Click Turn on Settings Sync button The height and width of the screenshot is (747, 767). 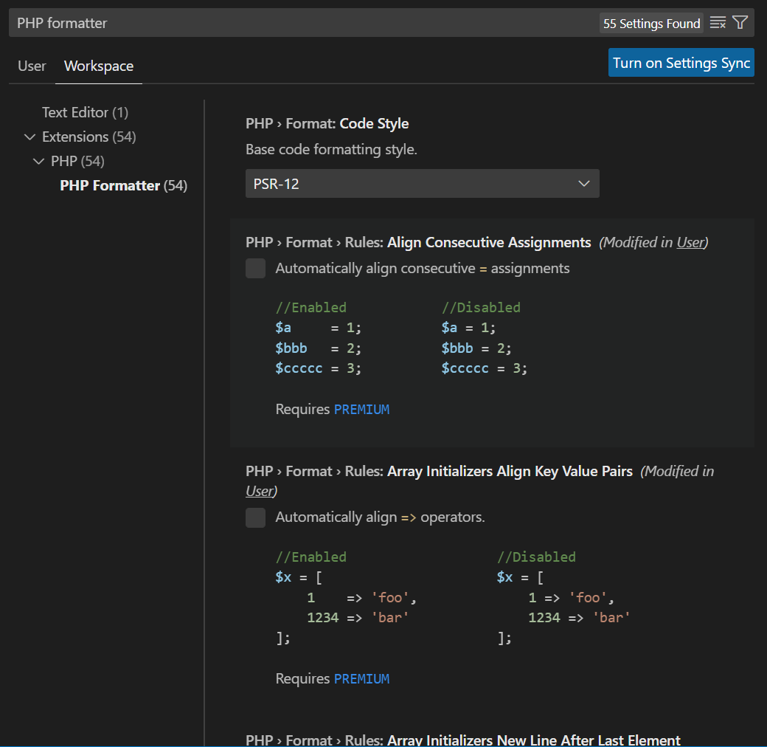tap(681, 63)
